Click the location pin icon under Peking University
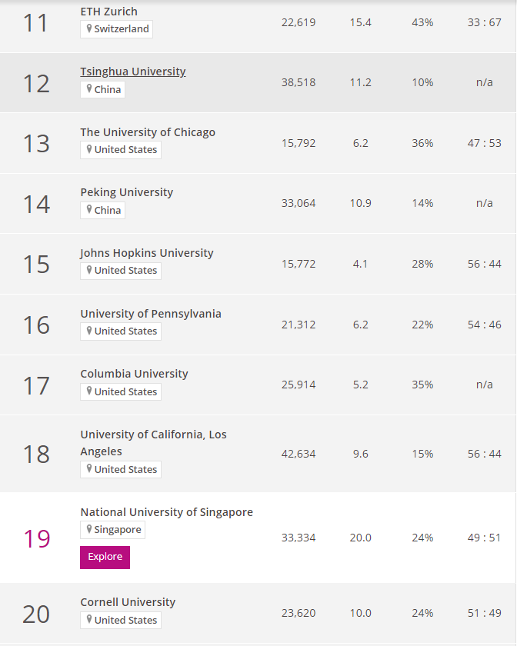 tap(90, 210)
